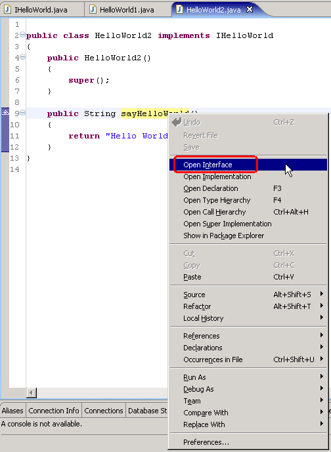Select the HelloWorld2.java tab
Image resolution: width=331 pixels, height=452 pixels.
213,10
